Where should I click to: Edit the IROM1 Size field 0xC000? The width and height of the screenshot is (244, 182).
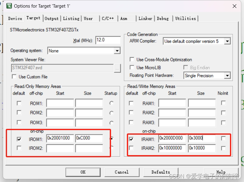pos(89,138)
